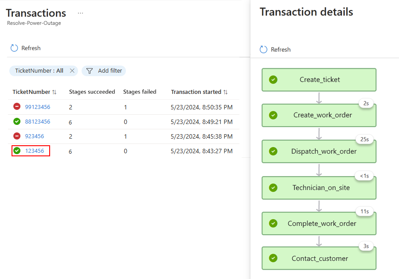This screenshot has width=399, height=279.
Task: Select the Complete_work_order stage
Action: point(319,224)
